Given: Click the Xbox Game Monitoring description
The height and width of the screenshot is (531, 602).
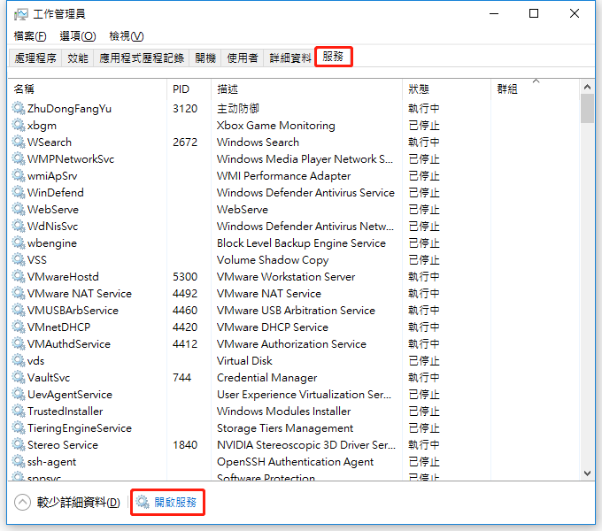Looking at the screenshot, I should (275, 126).
